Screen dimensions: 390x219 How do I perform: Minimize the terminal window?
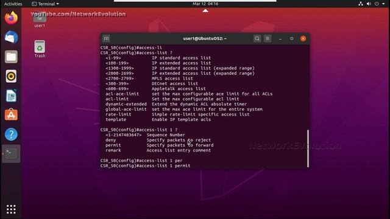tap(280, 39)
